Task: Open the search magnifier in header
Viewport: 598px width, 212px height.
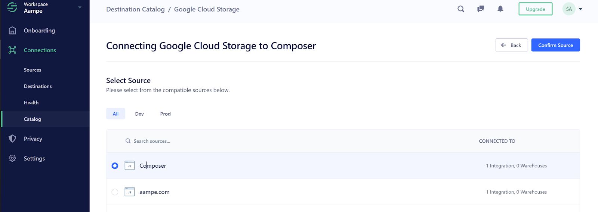Action: pos(461,9)
